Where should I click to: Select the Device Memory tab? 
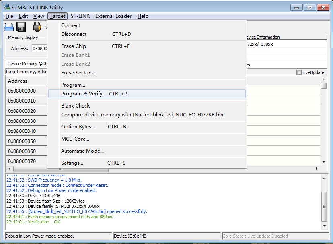27,64
